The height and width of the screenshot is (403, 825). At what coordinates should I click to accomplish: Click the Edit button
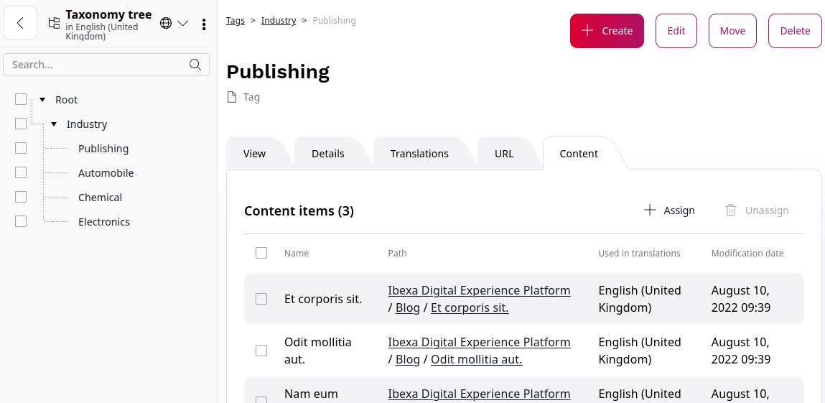(676, 30)
